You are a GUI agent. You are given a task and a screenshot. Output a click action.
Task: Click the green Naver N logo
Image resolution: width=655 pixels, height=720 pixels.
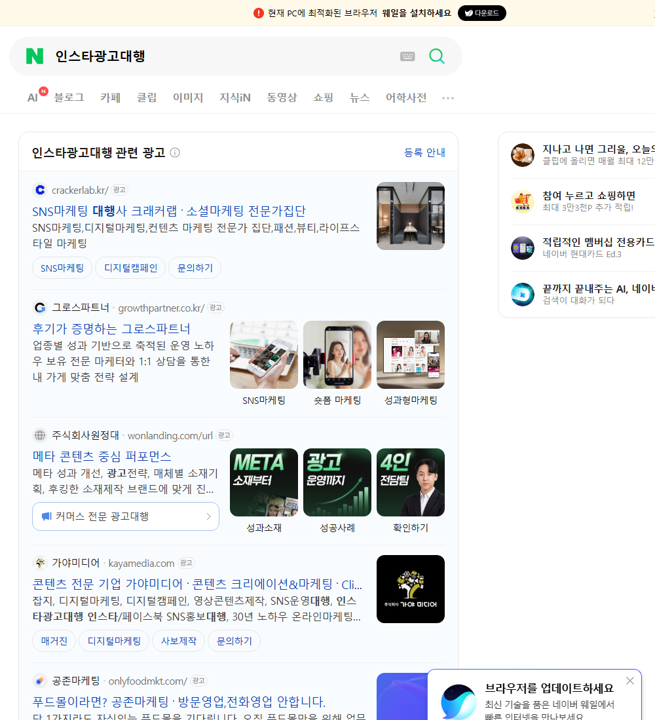[35, 56]
